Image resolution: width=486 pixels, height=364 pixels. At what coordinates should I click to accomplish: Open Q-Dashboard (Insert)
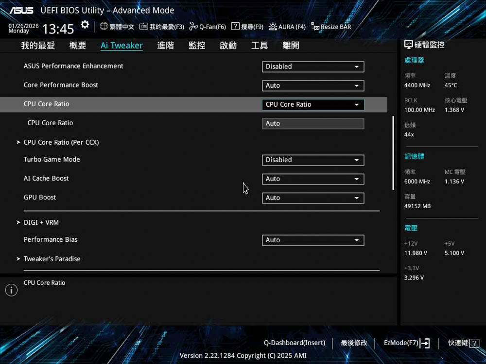pos(294,343)
